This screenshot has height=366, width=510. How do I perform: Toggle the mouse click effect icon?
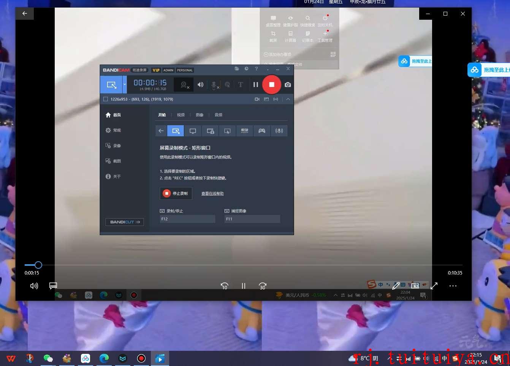pyautogui.click(x=227, y=85)
